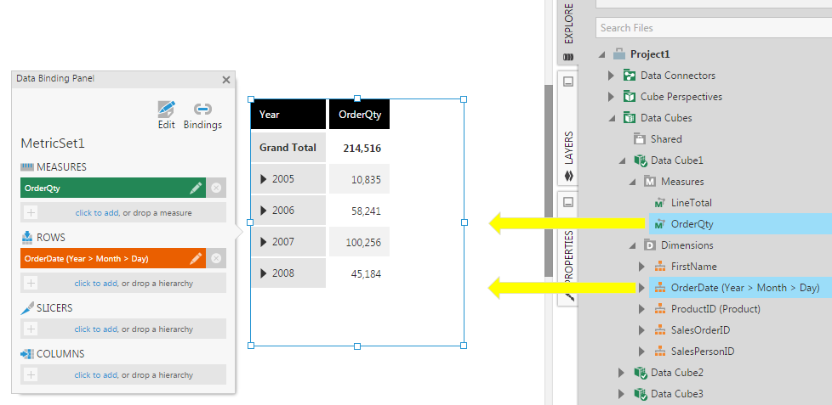Viewport: 832px width, 405px height.
Task: Open the Bindings icon
Action: click(x=202, y=110)
